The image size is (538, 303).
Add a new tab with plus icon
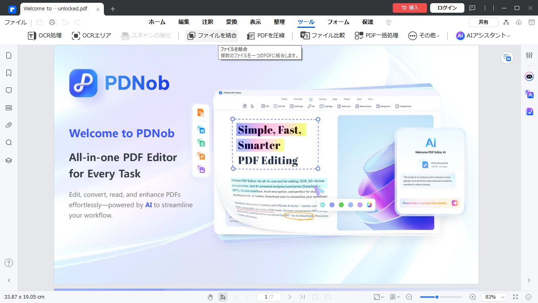coord(113,9)
